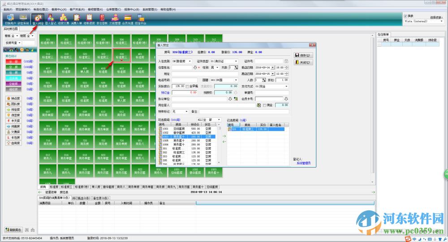Click the red 全部 room status color block

coord(13,61)
